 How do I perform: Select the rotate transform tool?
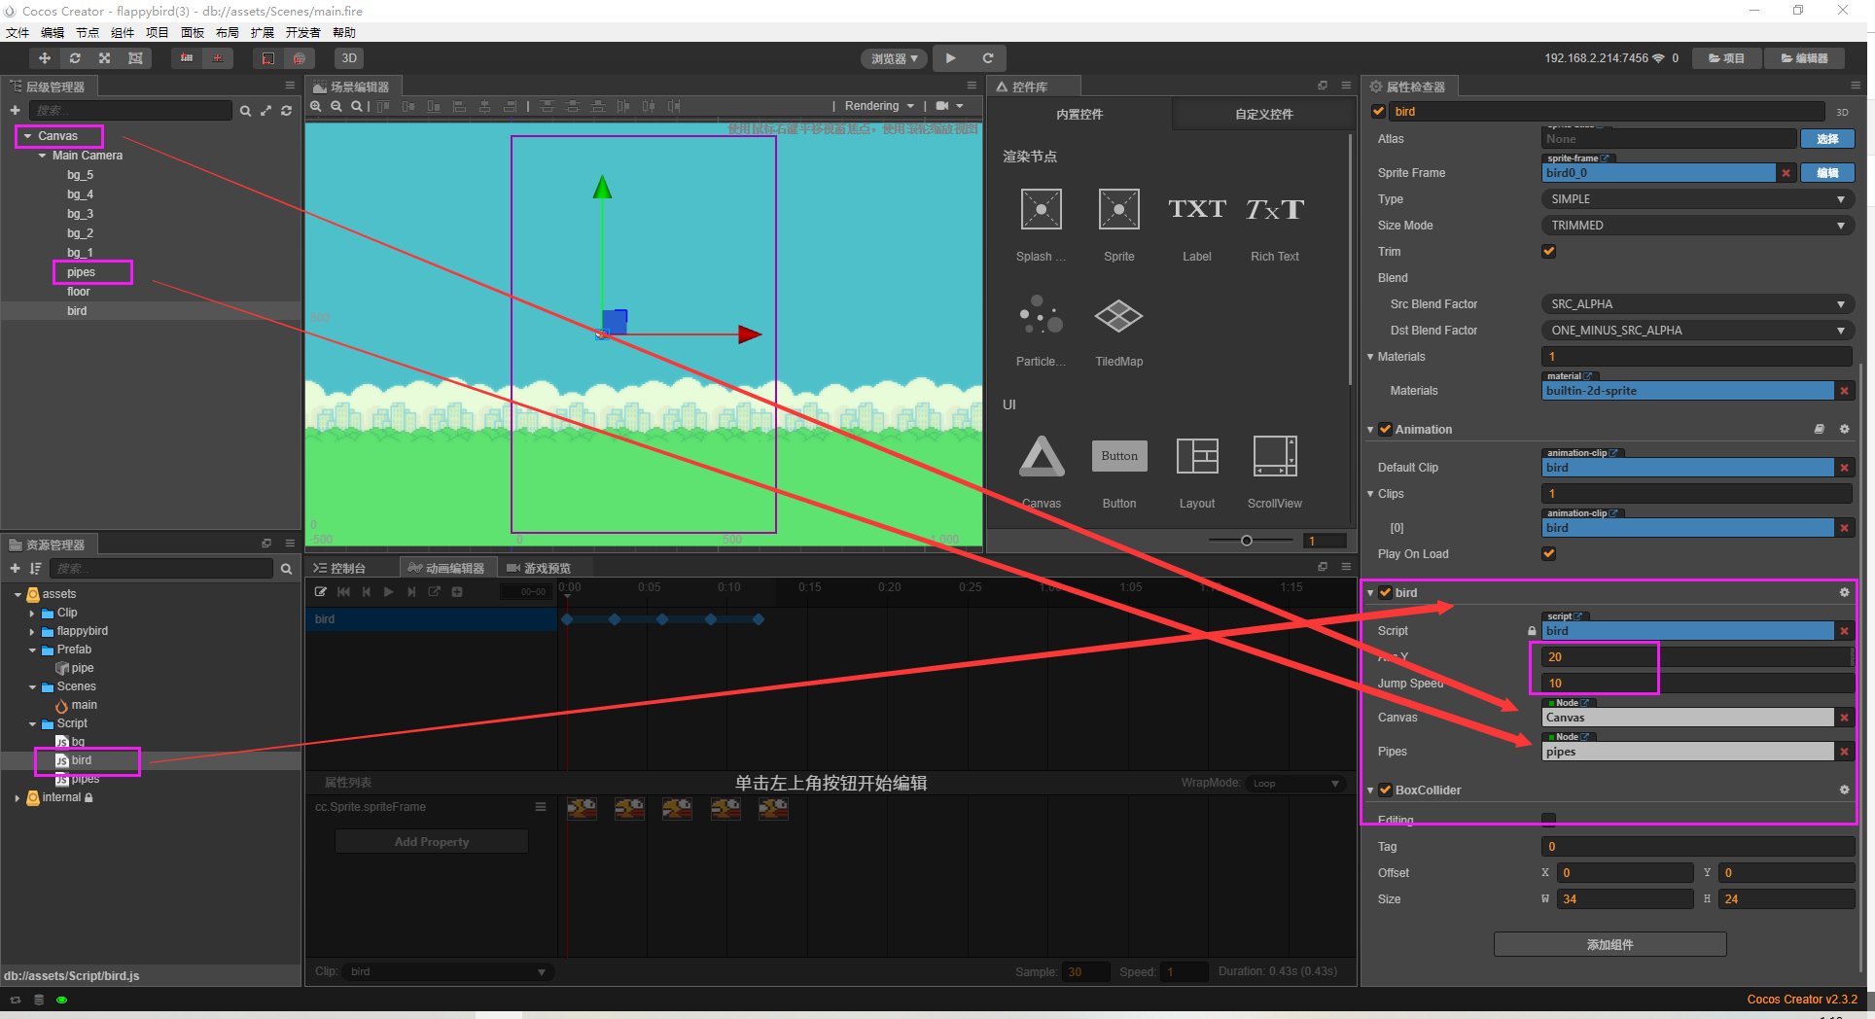pyautogui.click(x=75, y=58)
